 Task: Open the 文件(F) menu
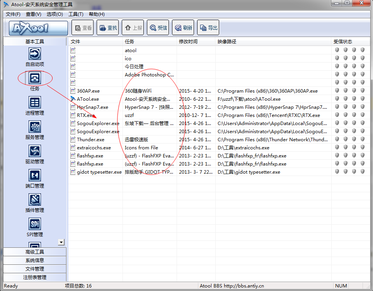[13, 14]
